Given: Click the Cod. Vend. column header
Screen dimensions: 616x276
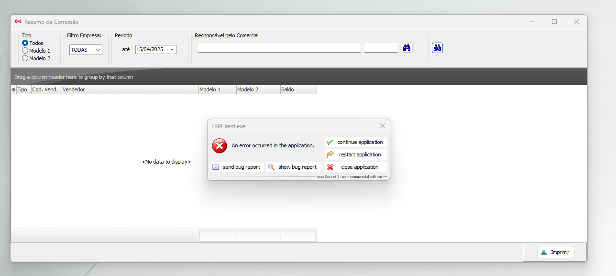Looking at the screenshot, I should pyautogui.click(x=46, y=89).
